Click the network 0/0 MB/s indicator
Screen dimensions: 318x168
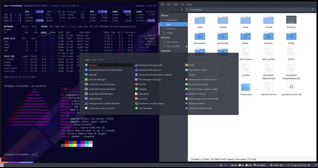pos(260,165)
